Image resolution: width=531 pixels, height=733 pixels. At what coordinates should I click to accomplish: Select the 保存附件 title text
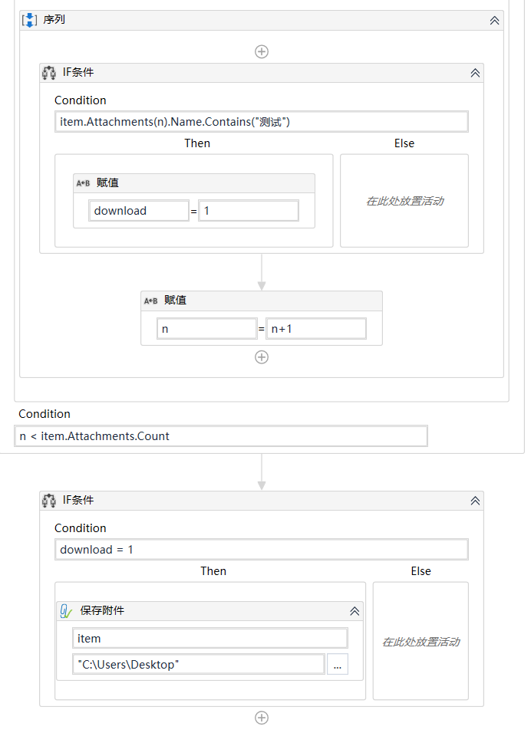tap(102, 610)
